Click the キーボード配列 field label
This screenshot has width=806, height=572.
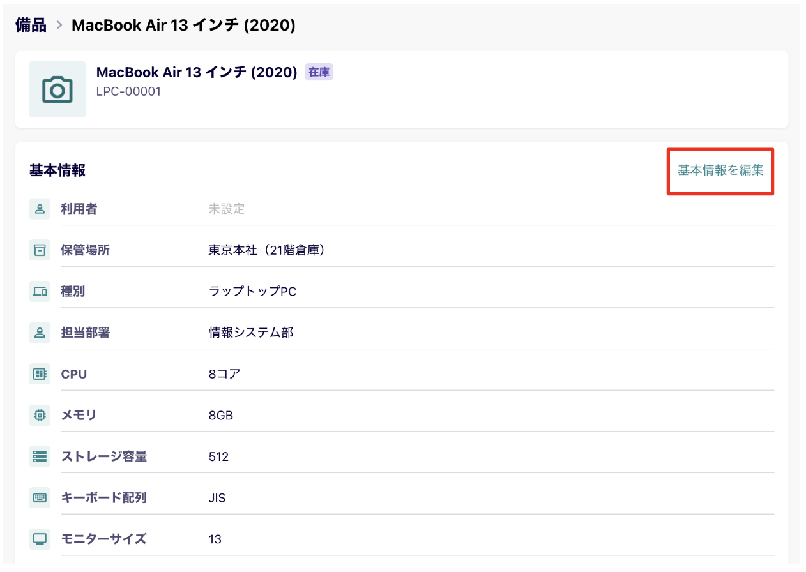[x=104, y=498]
